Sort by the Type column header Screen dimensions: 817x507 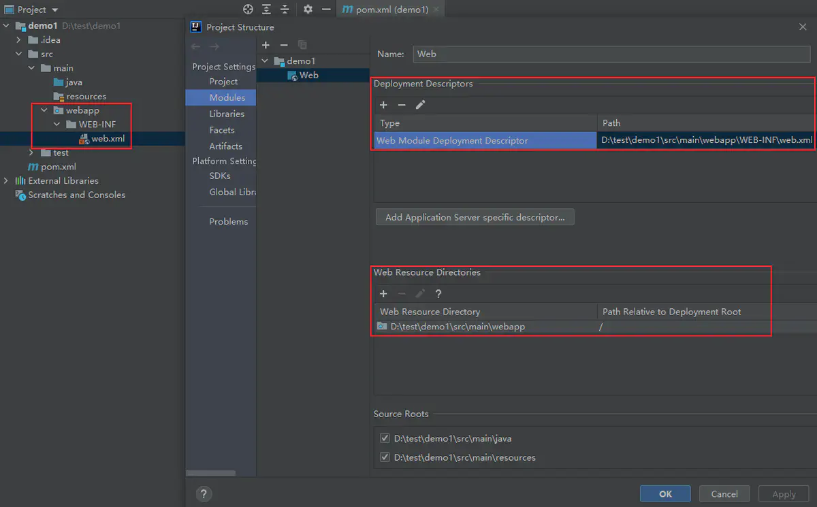coord(485,123)
